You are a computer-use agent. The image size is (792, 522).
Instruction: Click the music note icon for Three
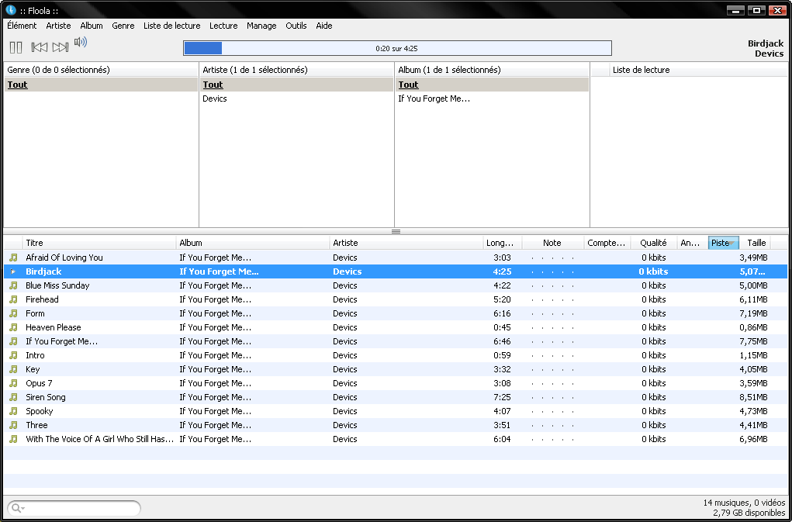[x=14, y=425]
